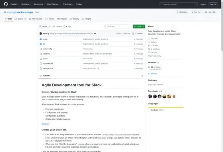Star the repository using the star icon
Screen dimensions: 223x152
[206, 12]
